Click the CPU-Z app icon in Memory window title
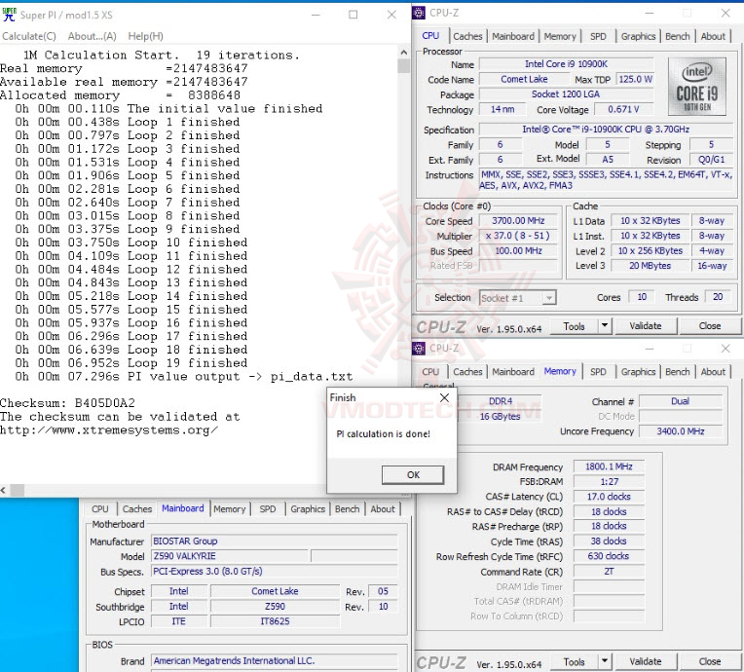Image resolution: width=744 pixels, height=672 pixels. click(x=419, y=349)
